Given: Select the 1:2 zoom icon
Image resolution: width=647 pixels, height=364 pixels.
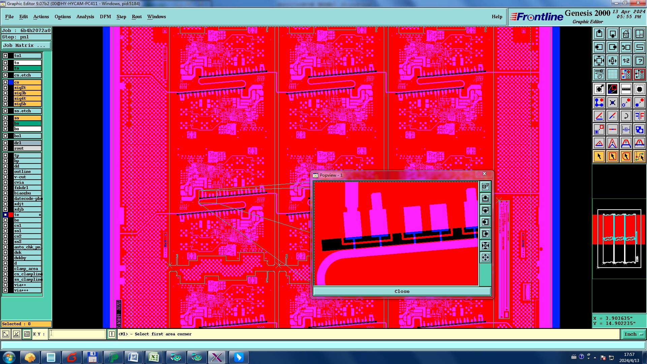Looking at the screenshot, I should coord(626,61).
